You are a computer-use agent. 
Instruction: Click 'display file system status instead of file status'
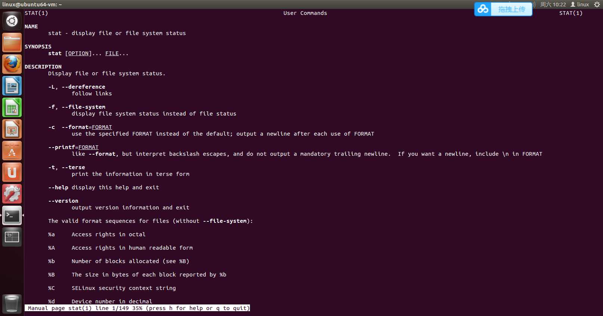tap(154, 114)
